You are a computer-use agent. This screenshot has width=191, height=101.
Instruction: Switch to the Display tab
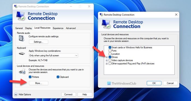tap(28, 28)
